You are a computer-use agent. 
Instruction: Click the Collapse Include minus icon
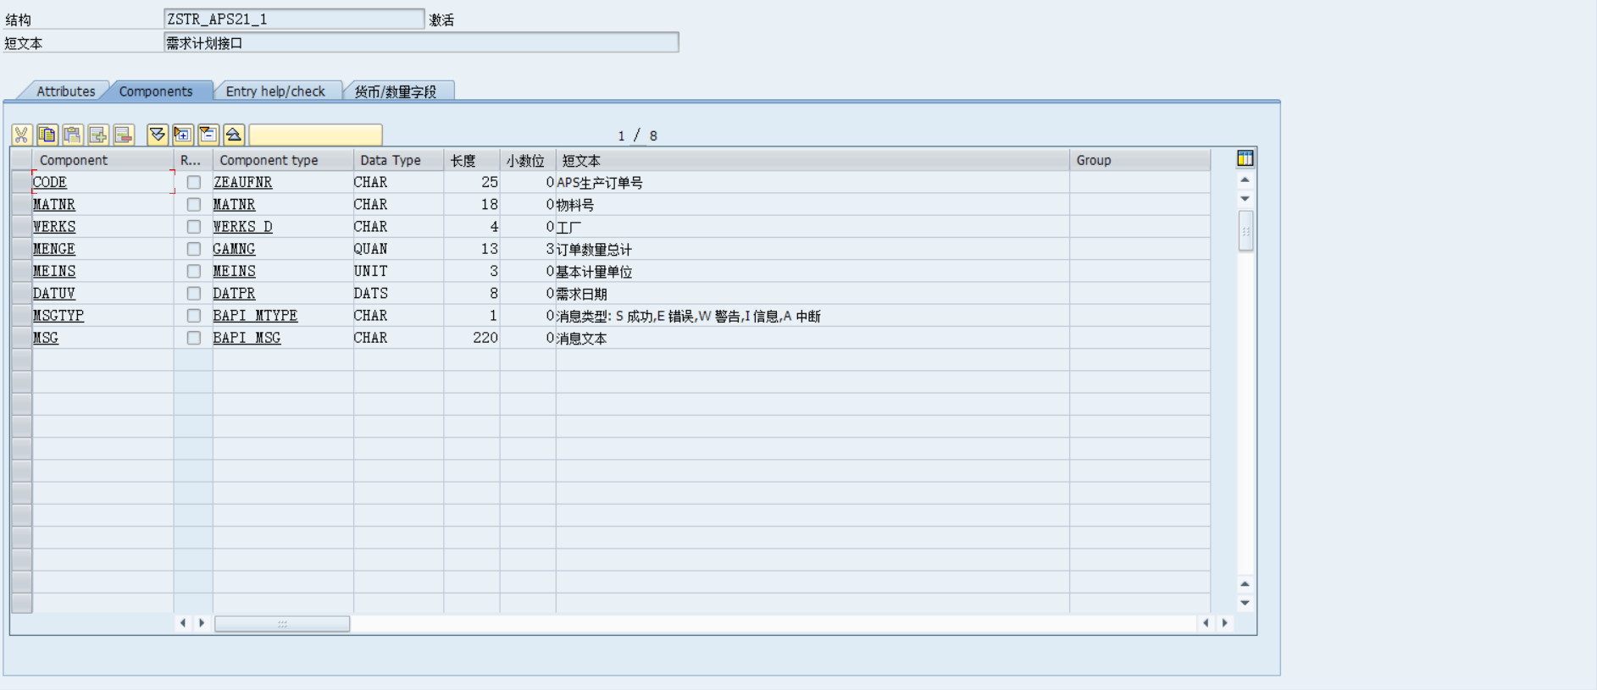(x=208, y=135)
